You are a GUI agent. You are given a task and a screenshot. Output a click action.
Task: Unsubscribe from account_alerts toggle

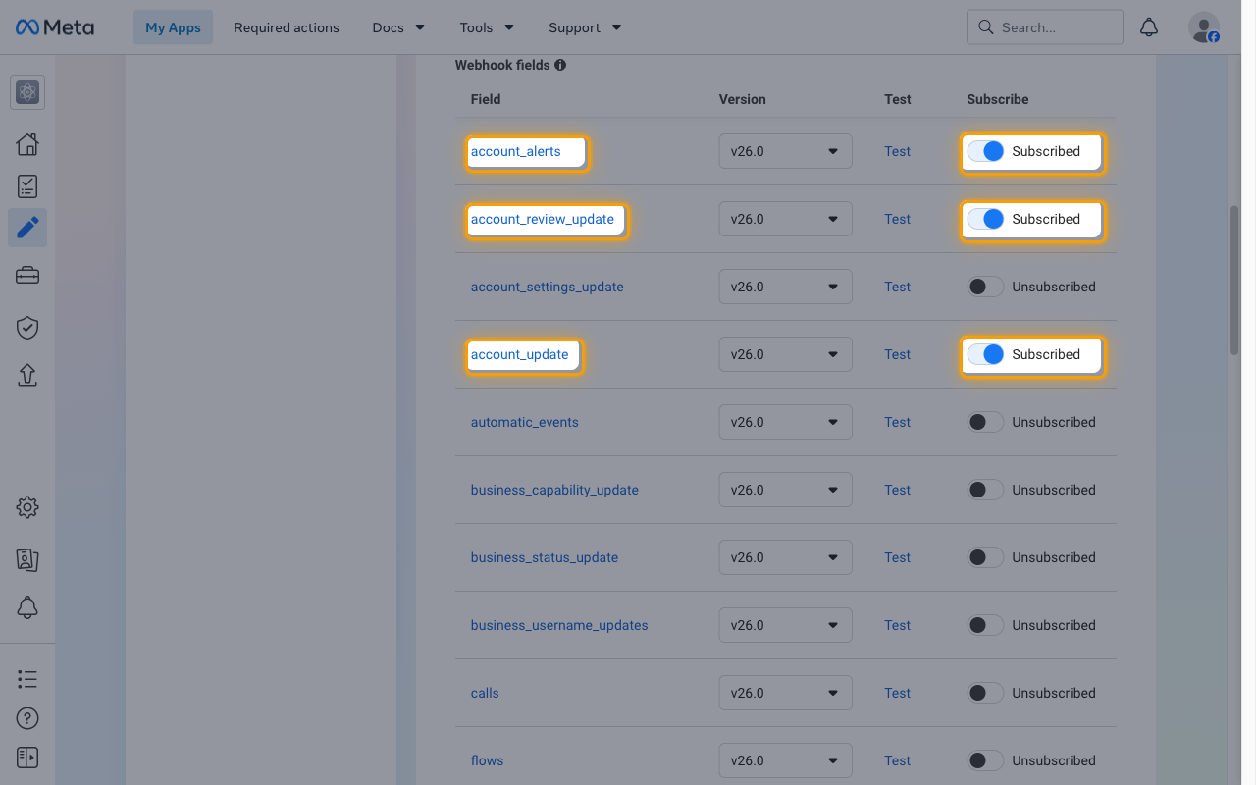[985, 151]
